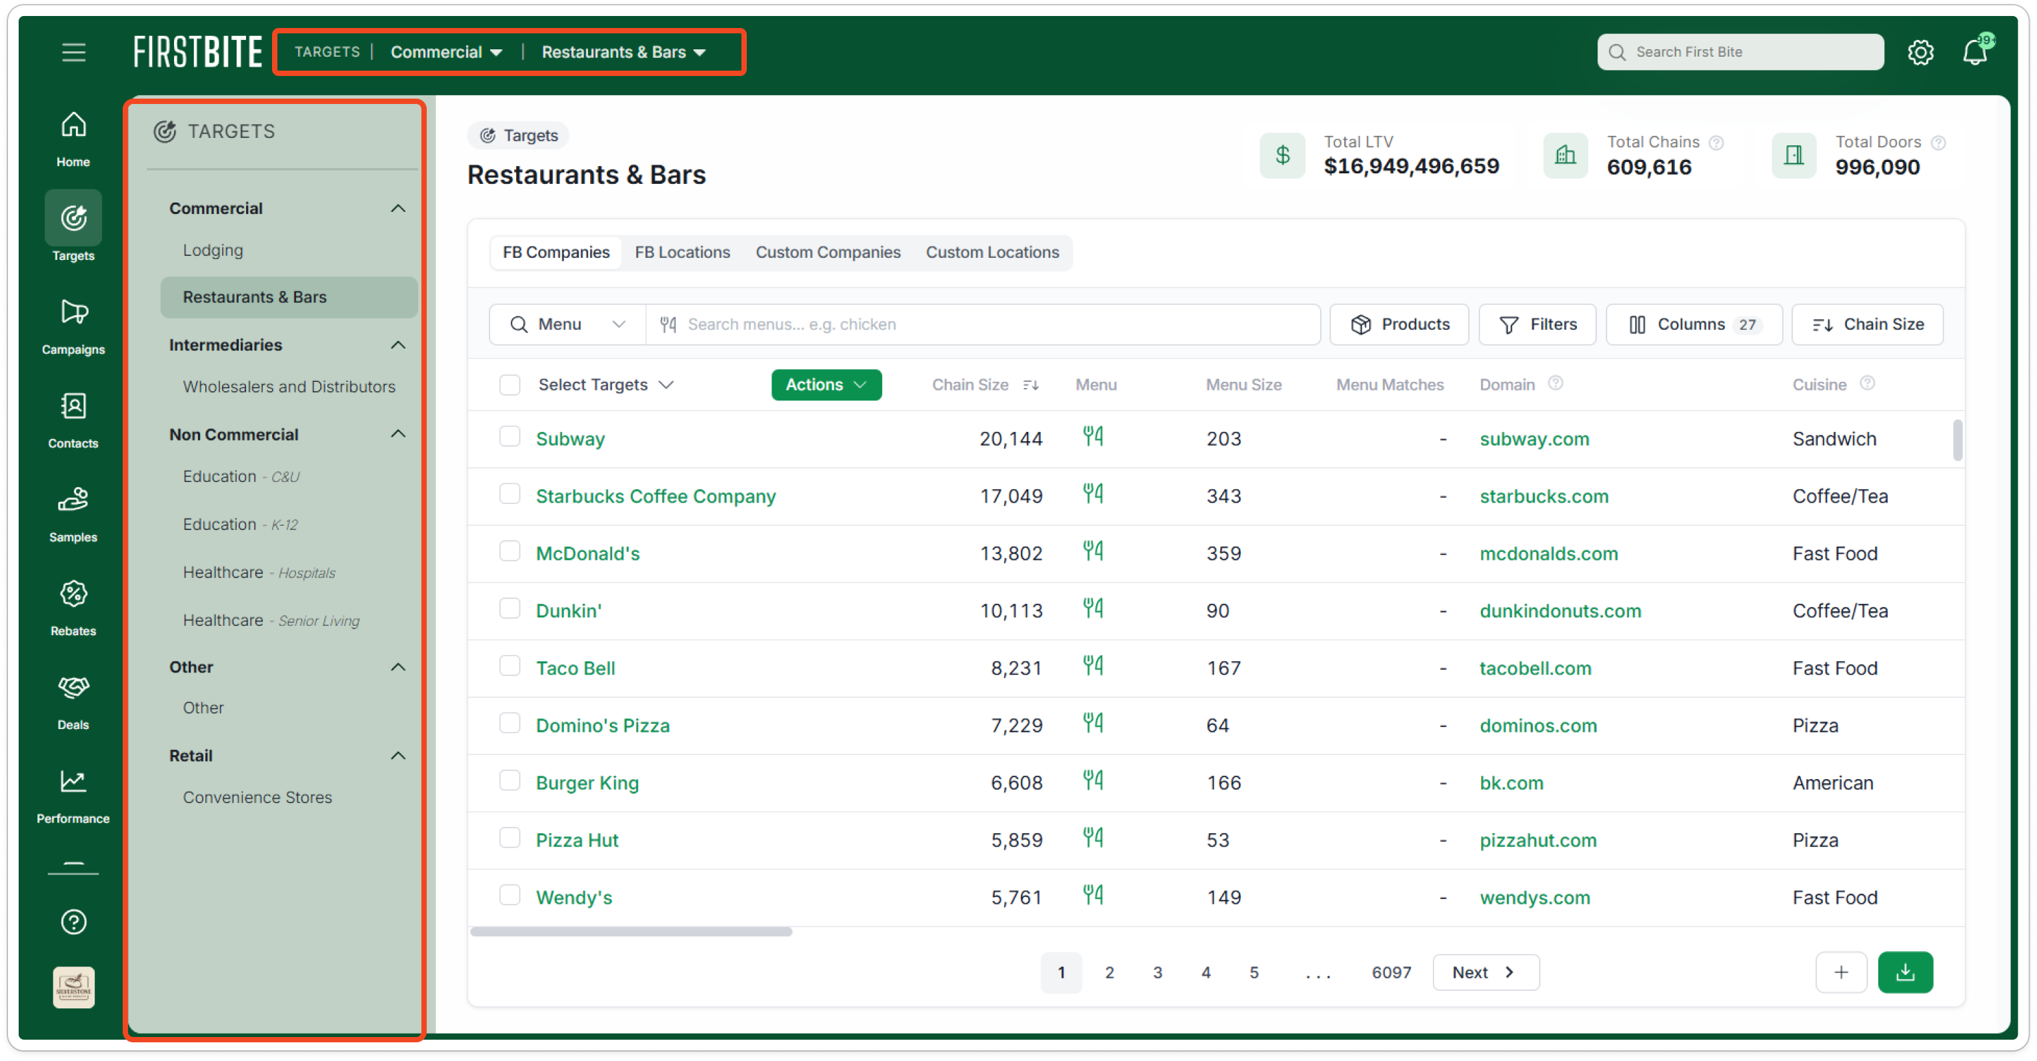Check the Pizza Hut row checkbox
Image resolution: width=2037 pixels, height=1061 pixels.
point(510,838)
